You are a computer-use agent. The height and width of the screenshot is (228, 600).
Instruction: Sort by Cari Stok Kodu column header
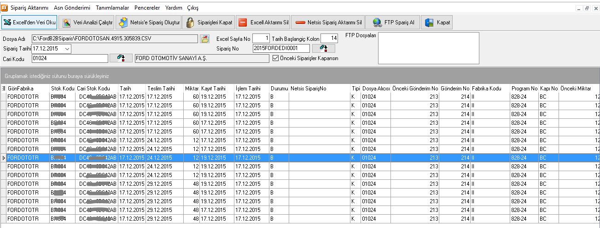coord(97,88)
